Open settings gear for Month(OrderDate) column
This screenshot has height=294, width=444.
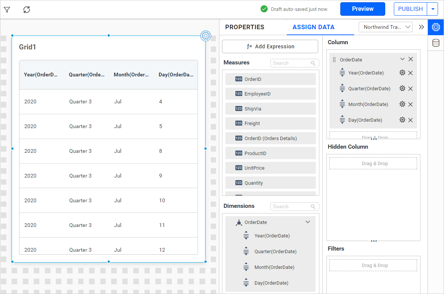(x=402, y=104)
